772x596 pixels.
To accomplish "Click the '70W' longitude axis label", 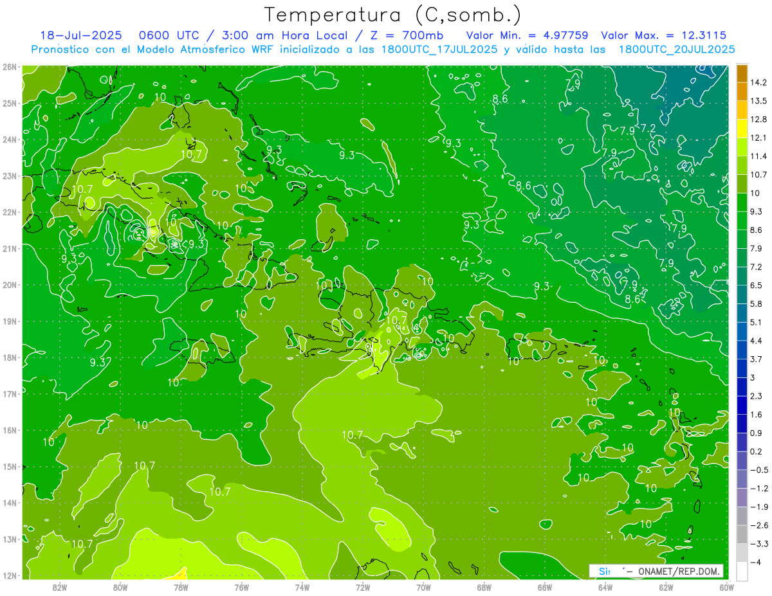I will click(x=423, y=587).
